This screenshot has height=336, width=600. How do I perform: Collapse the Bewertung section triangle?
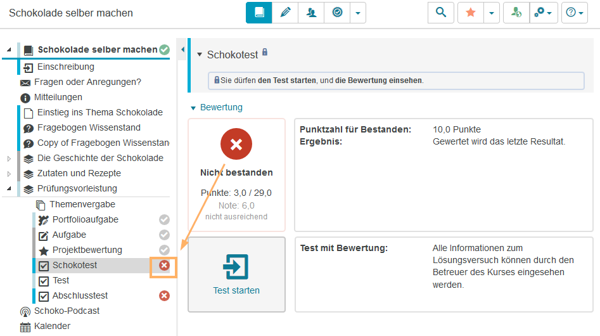point(193,108)
